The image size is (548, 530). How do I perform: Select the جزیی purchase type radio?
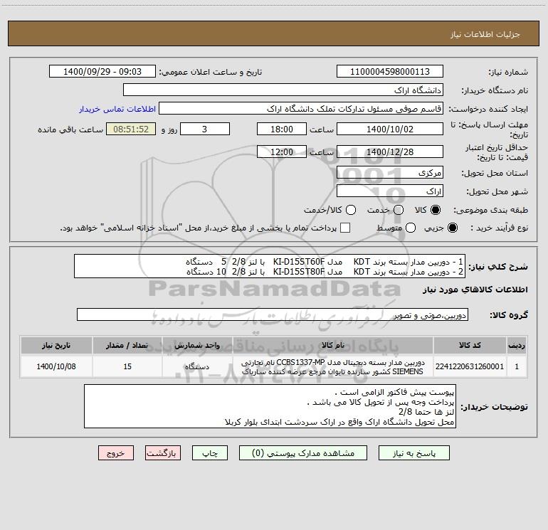coord(452,228)
